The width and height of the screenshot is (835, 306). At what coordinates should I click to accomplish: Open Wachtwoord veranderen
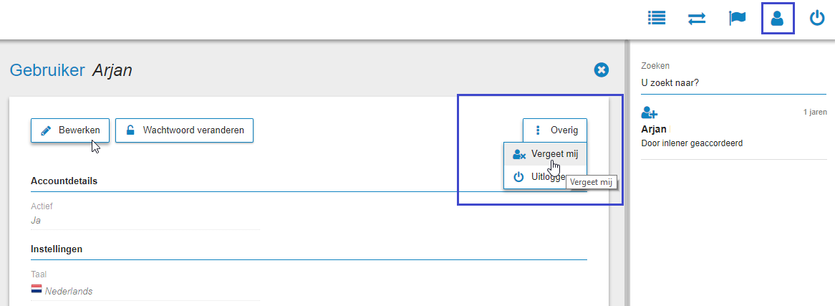pos(184,130)
